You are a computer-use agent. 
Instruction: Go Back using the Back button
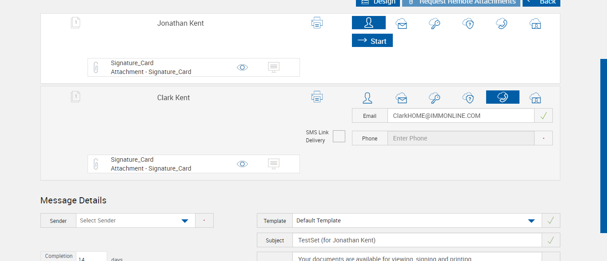pyautogui.click(x=541, y=2)
